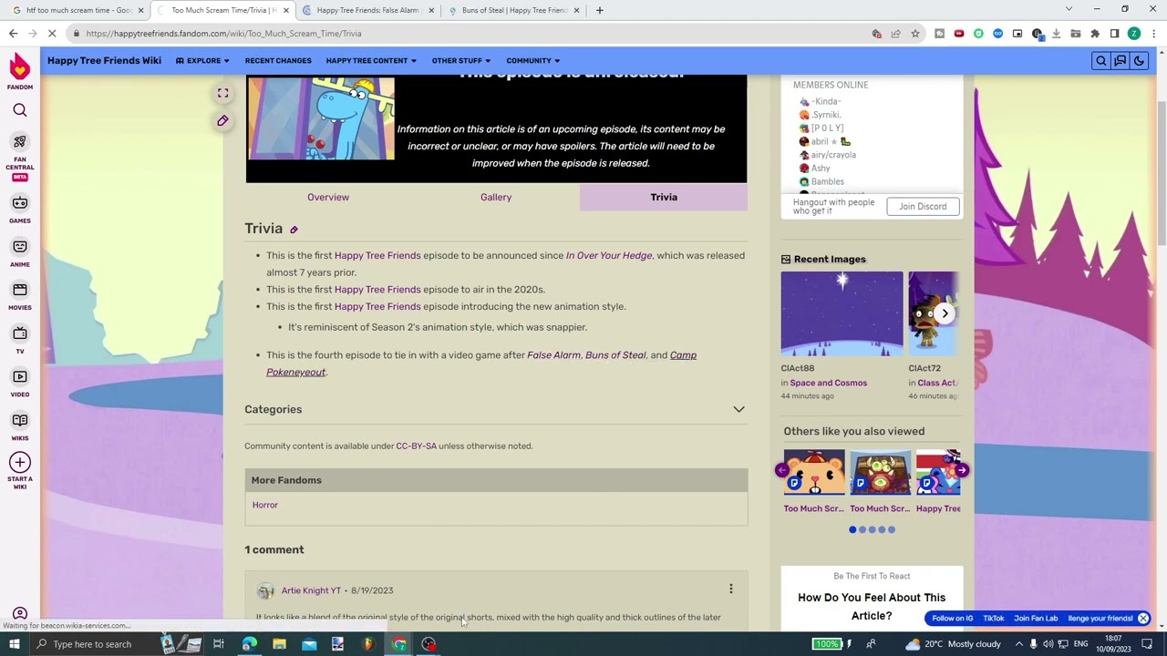Viewport: 1167px width, 656px height.
Task: Go to previous viewed articles slide
Action: tap(781, 470)
